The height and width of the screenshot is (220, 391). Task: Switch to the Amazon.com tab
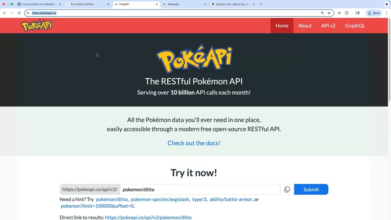point(231,4)
